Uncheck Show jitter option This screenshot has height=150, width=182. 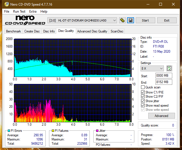[x=143, y=101]
